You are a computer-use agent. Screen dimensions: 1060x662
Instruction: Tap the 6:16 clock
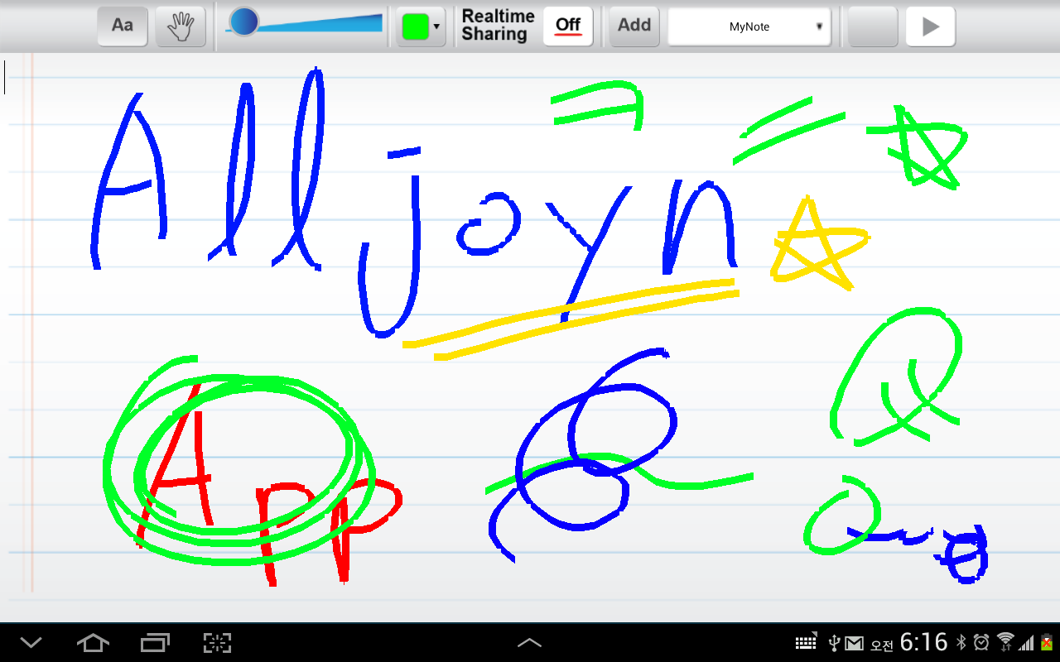923,642
